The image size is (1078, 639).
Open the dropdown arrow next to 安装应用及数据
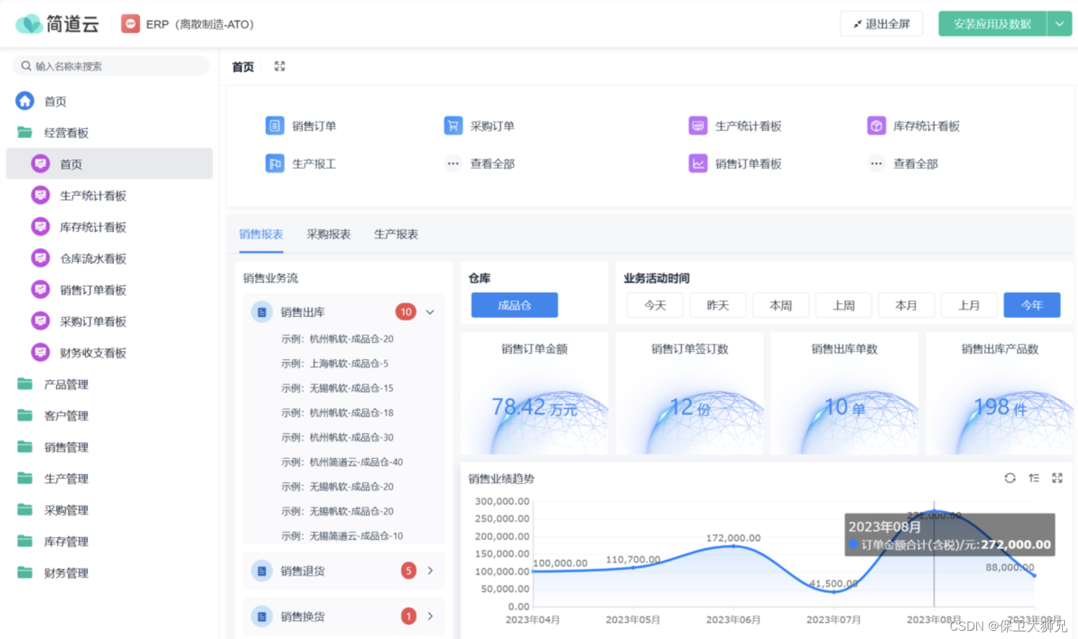[1059, 24]
